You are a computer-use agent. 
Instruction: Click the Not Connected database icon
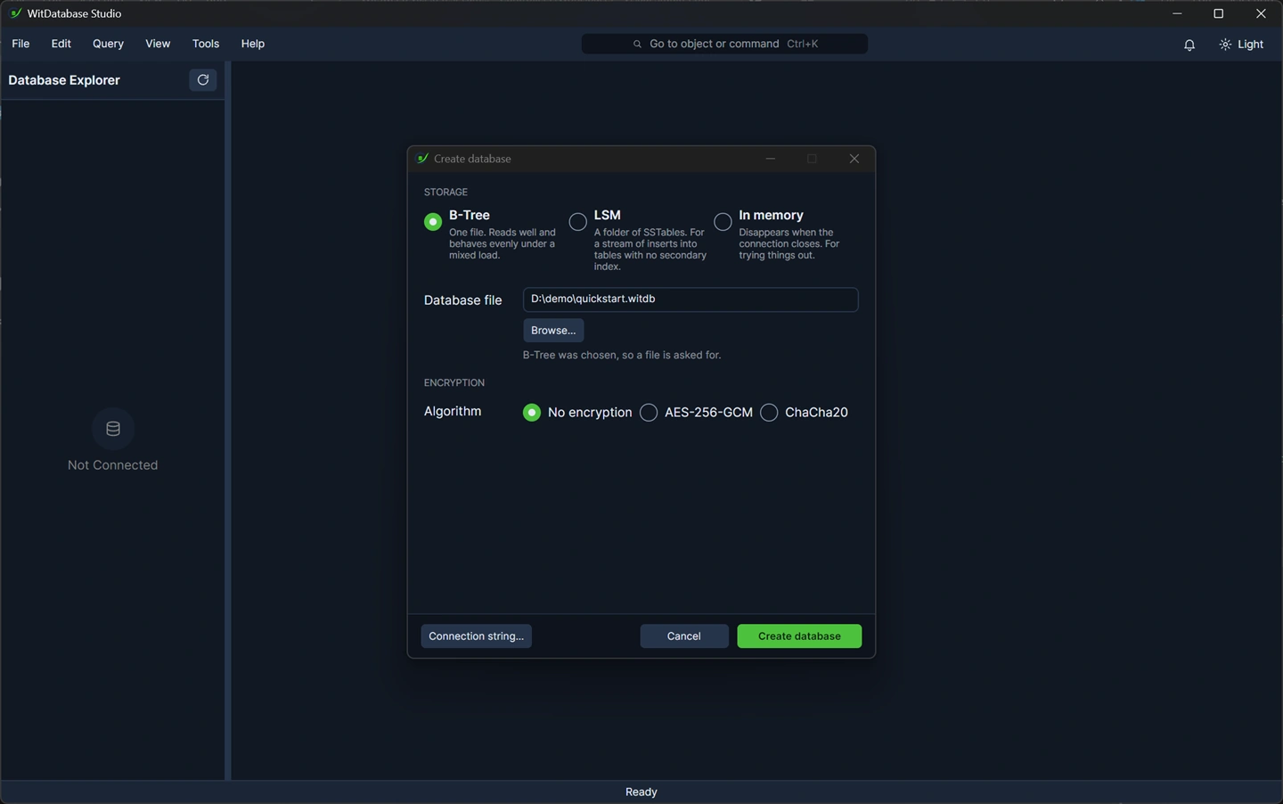pos(113,429)
